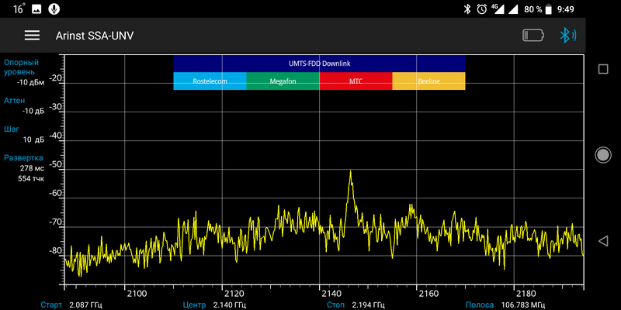Change the Аттен attenuation value
This screenshot has width=621, height=310.
(27, 105)
